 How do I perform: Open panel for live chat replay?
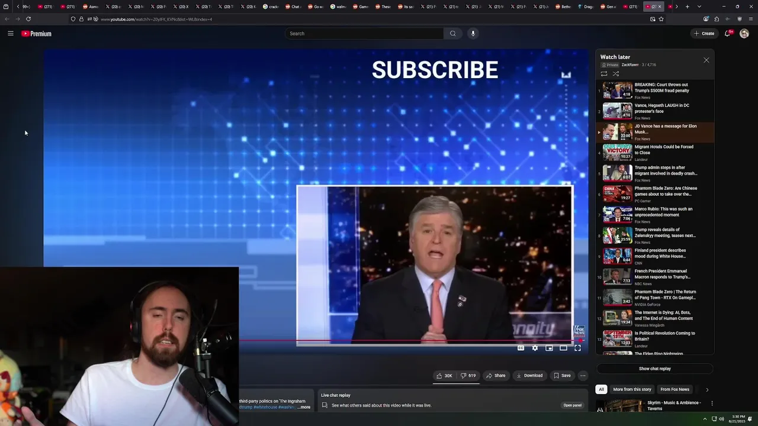(x=572, y=405)
